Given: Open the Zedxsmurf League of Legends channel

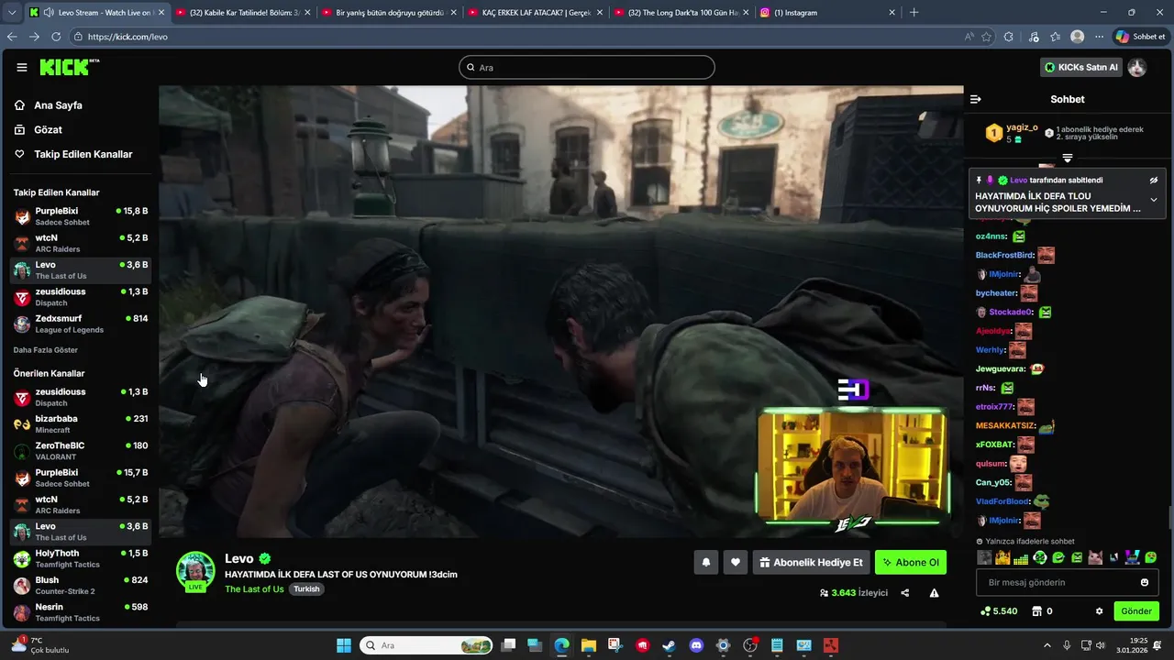Looking at the screenshot, I should coord(81,324).
